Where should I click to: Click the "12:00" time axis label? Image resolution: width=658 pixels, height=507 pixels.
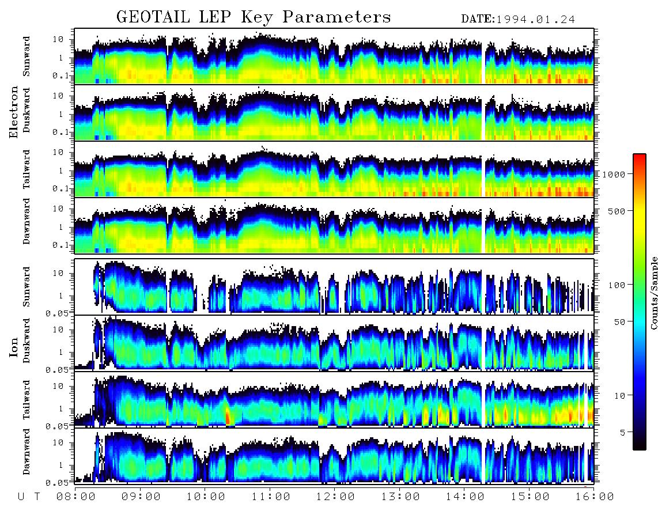[x=335, y=497]
